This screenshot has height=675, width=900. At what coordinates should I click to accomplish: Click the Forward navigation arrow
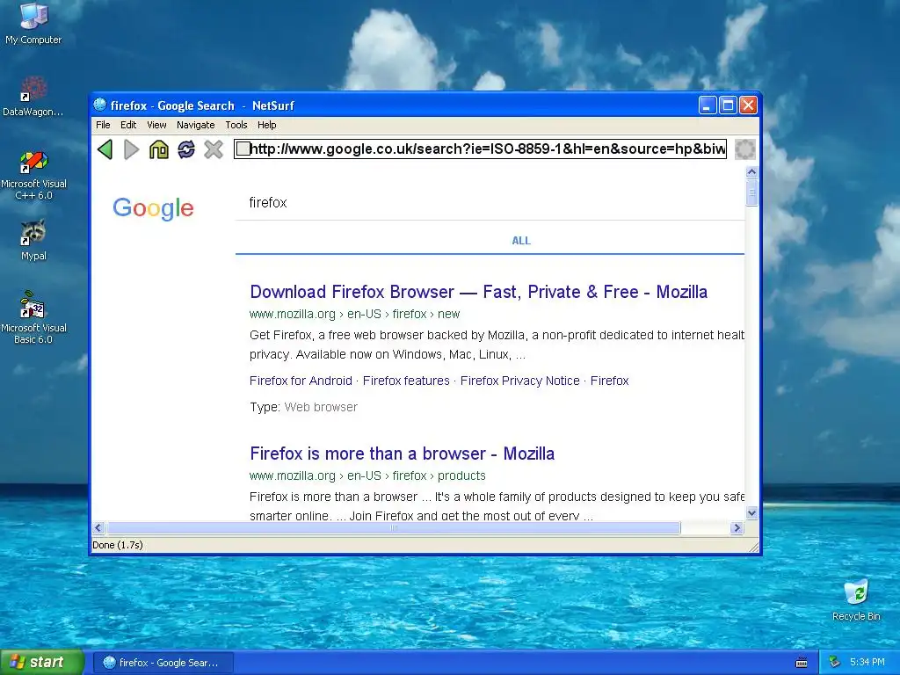(132, 149)
